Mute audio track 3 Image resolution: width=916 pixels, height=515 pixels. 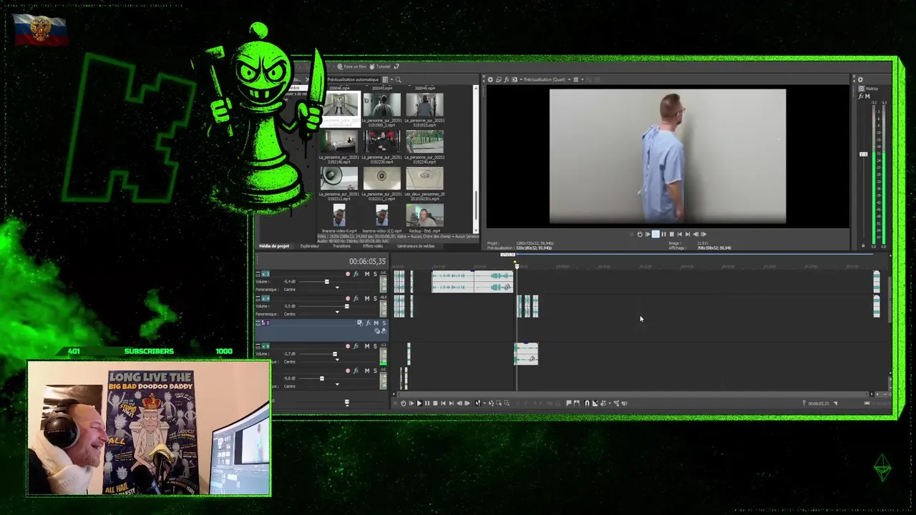click(x=367, y=274)
